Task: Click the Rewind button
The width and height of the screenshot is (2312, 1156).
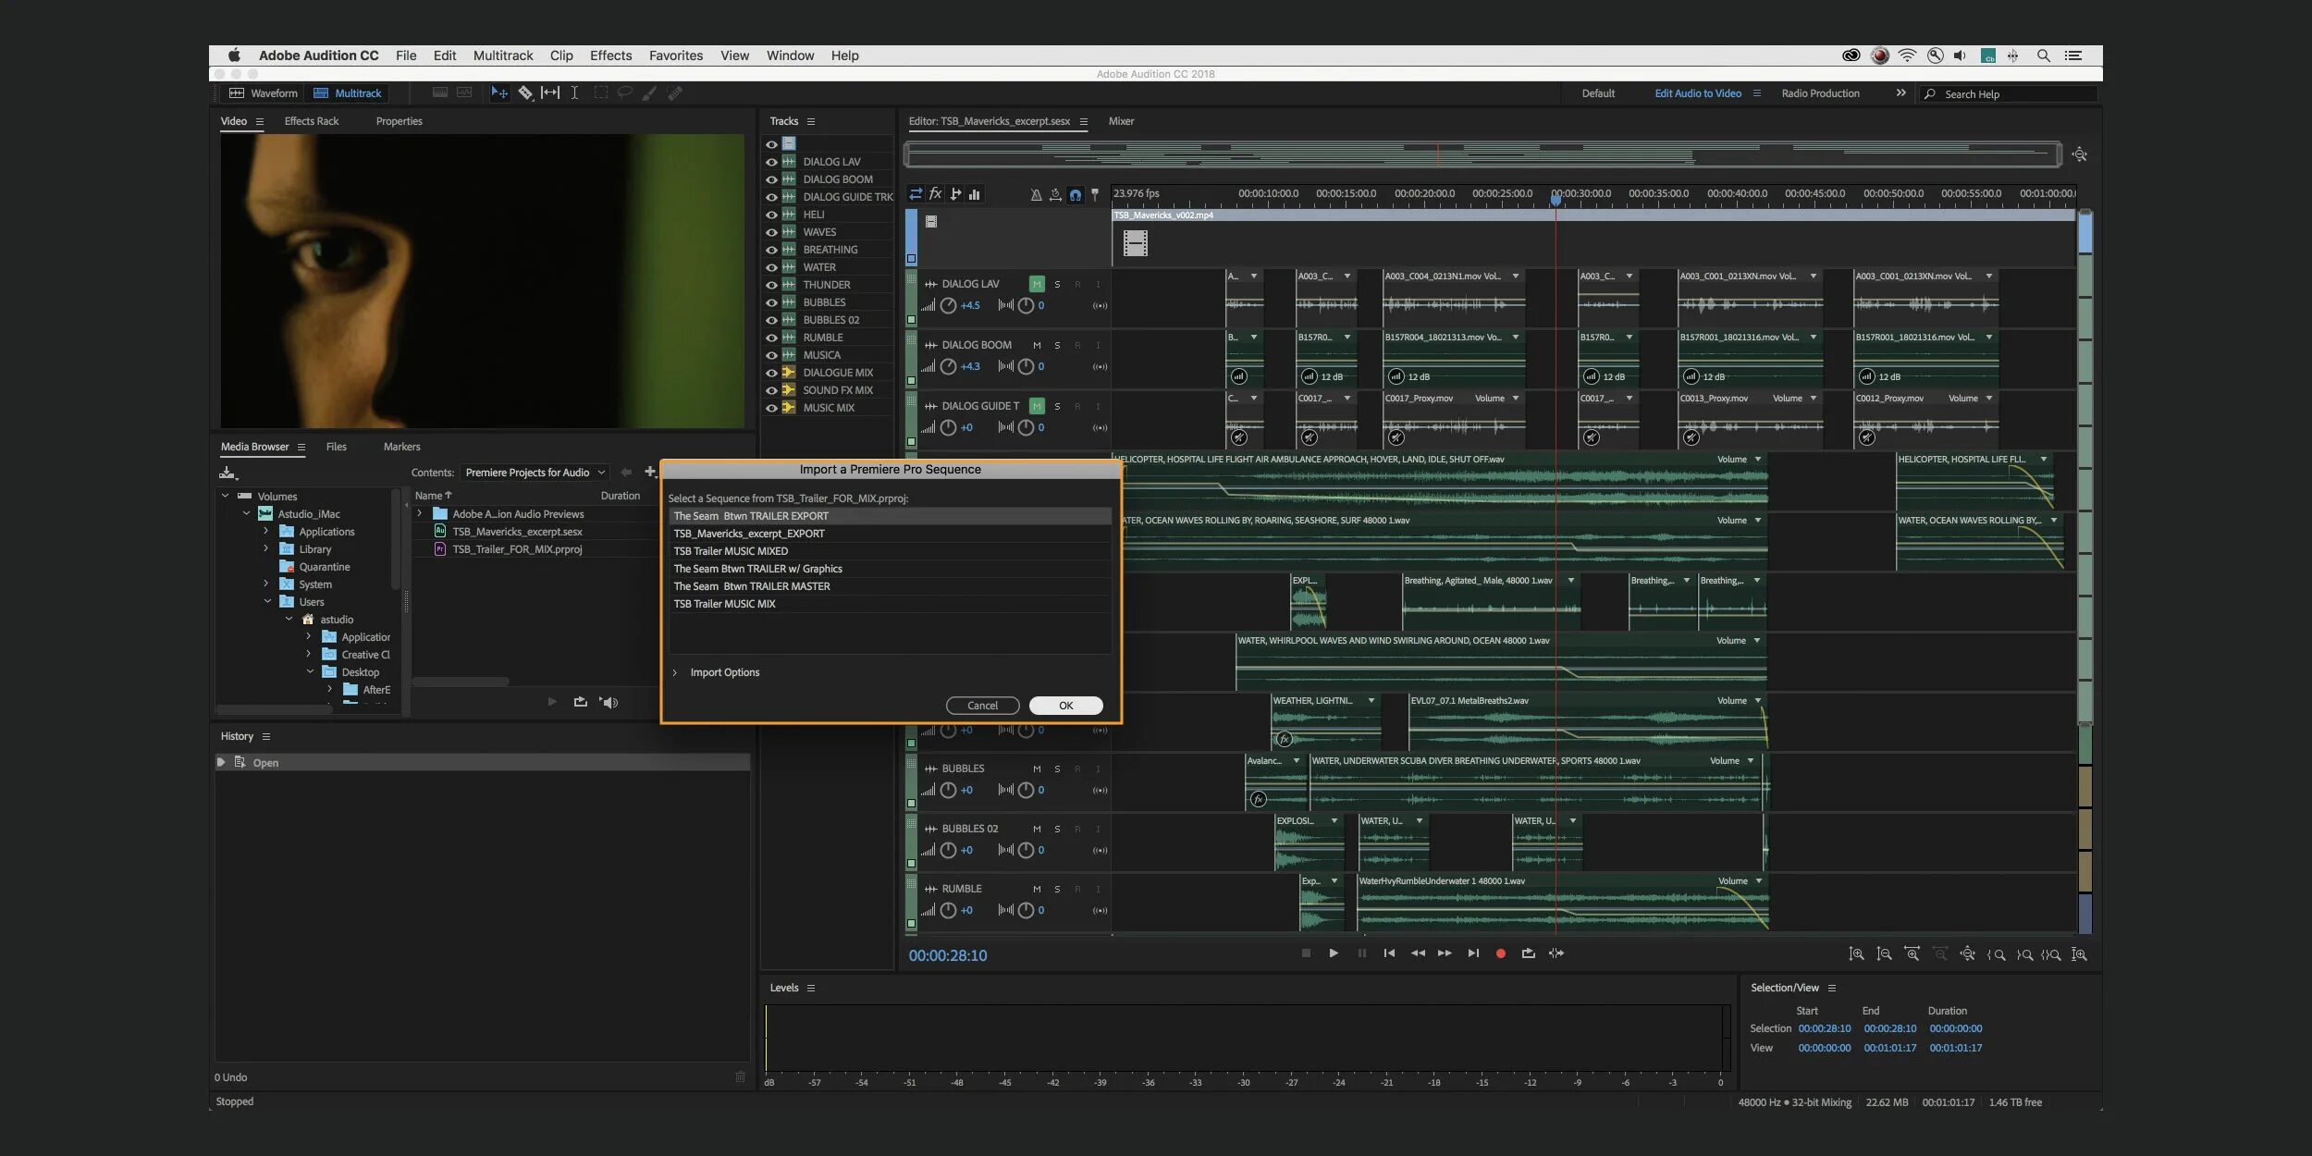Action: (x=1417, y=953)
